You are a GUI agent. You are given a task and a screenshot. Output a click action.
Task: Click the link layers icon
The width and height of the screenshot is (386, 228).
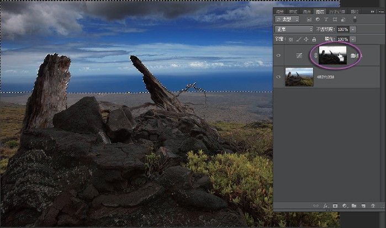(x=316, y=205)
